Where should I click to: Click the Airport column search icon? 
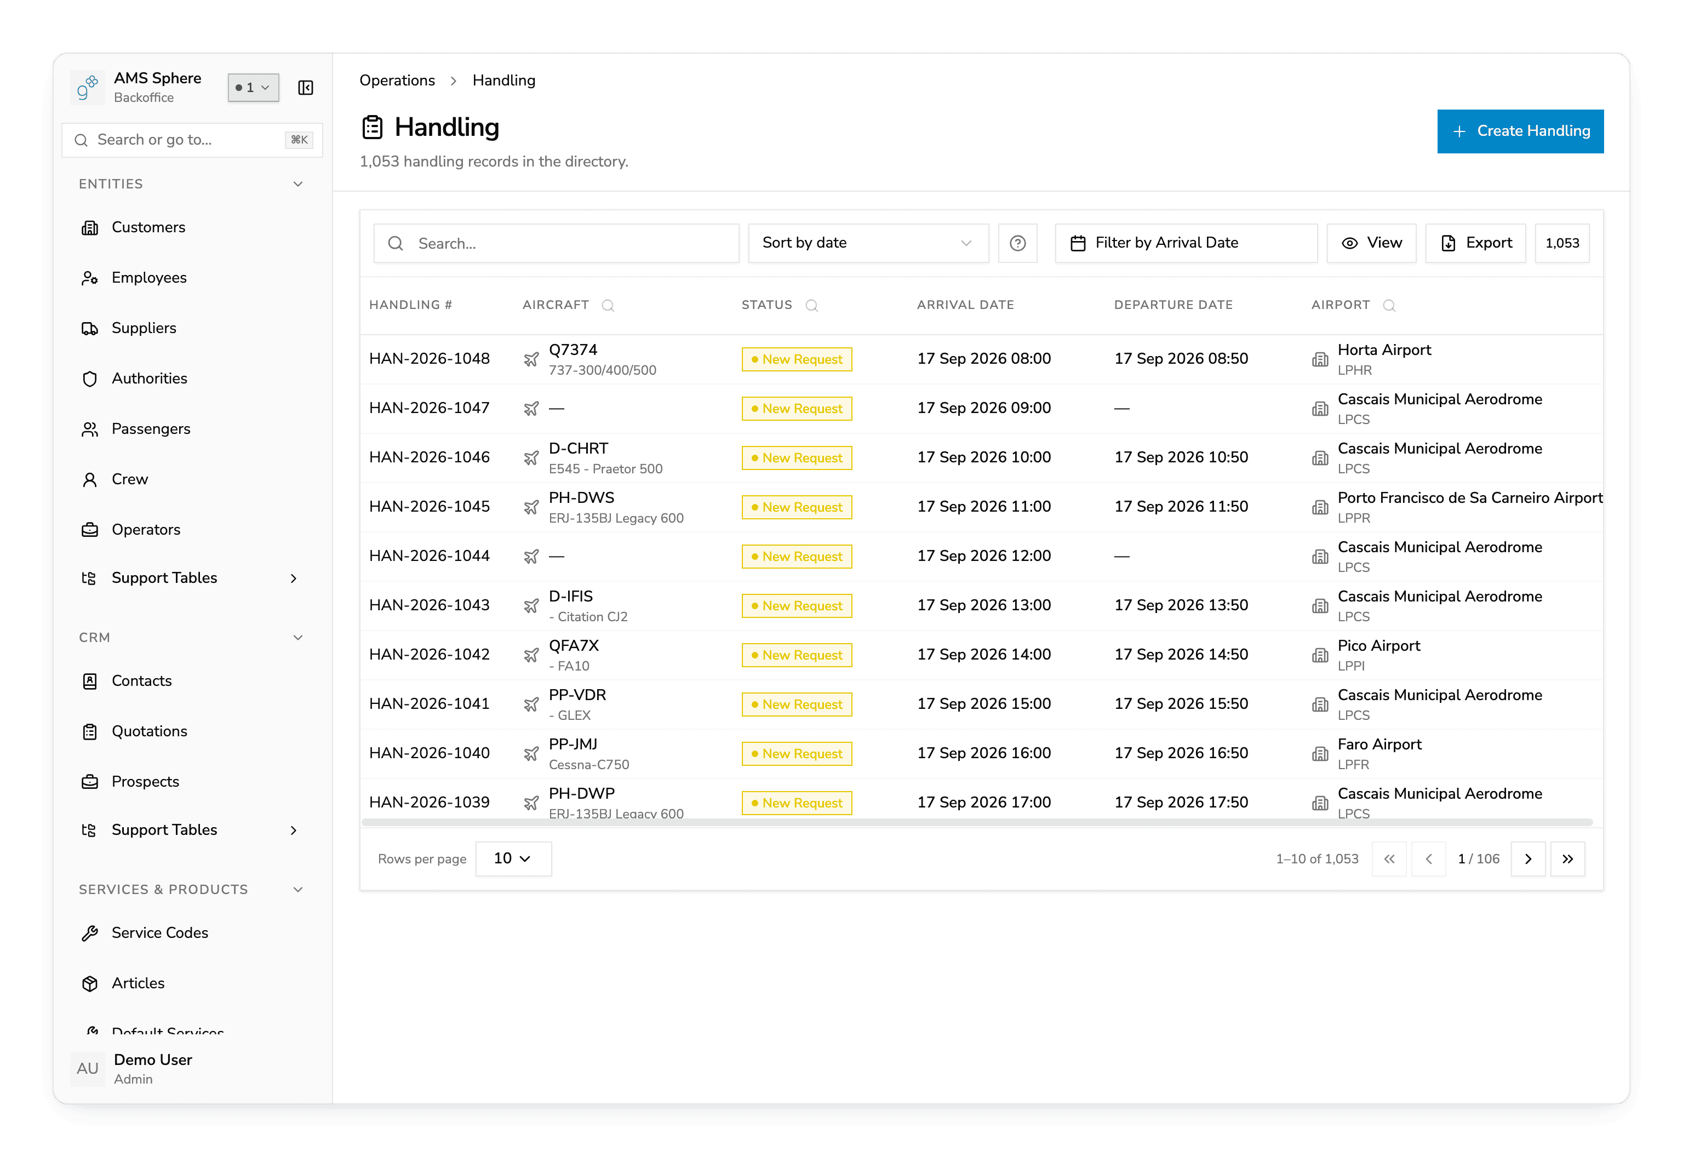pyautogui.click(x=1388, y=305)
